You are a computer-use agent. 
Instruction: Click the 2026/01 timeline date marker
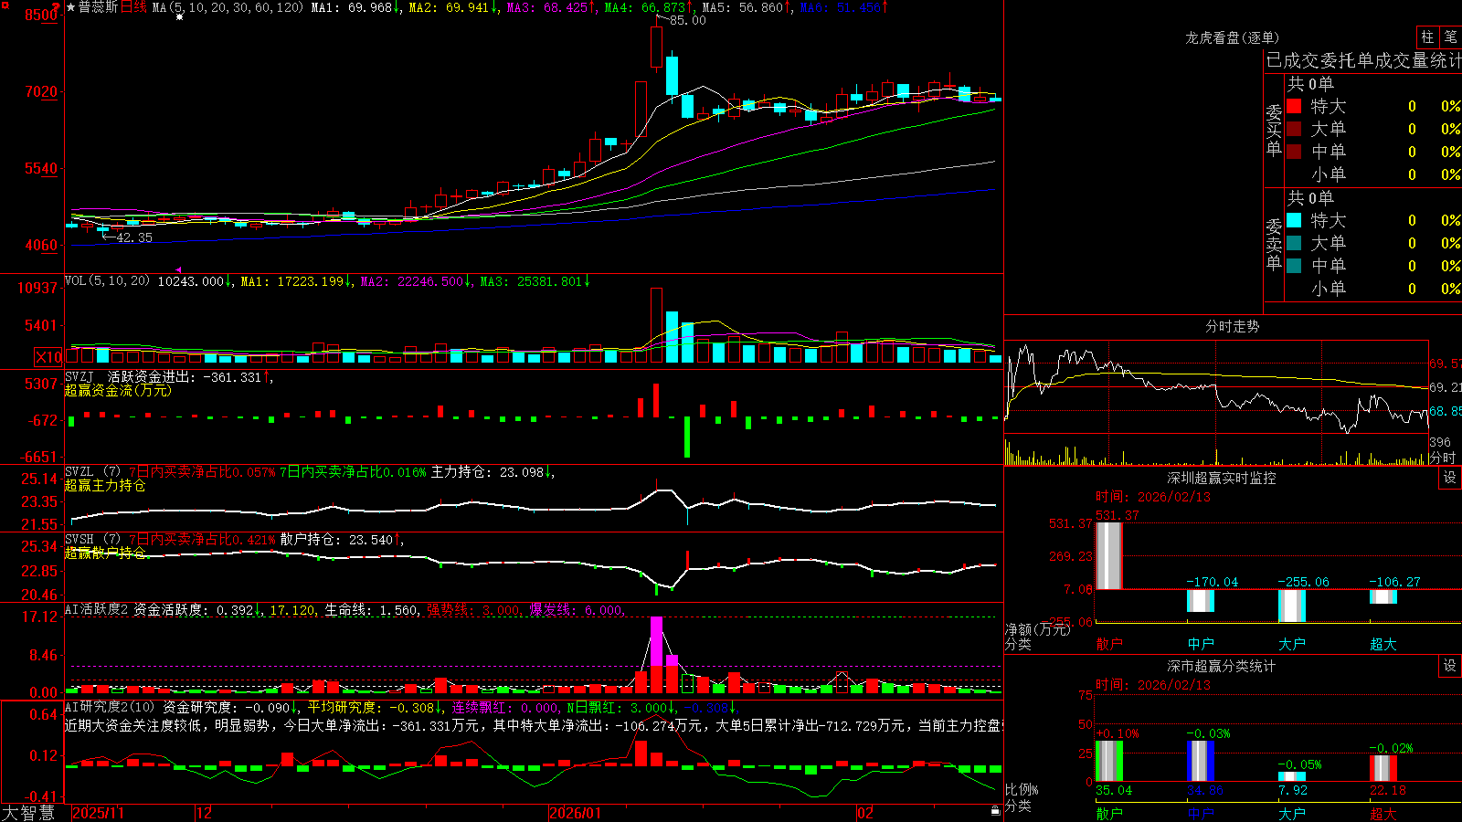click(x=575, y=813)
